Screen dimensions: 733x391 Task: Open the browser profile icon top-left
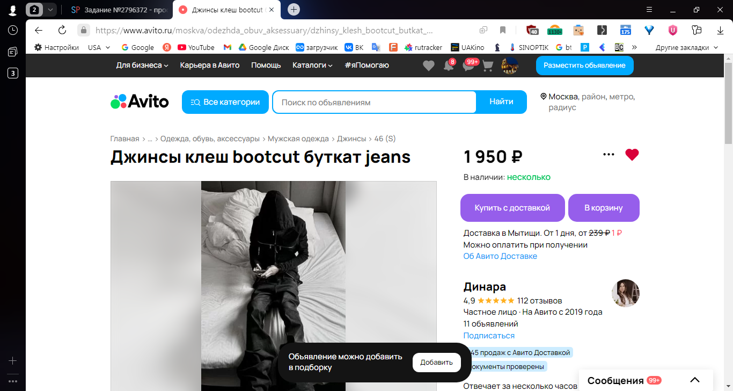(13, 10)
